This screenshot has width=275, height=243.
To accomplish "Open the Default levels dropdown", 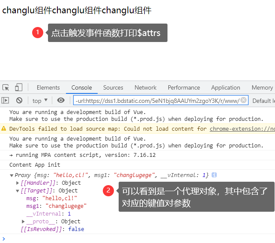I will point(263,101).
